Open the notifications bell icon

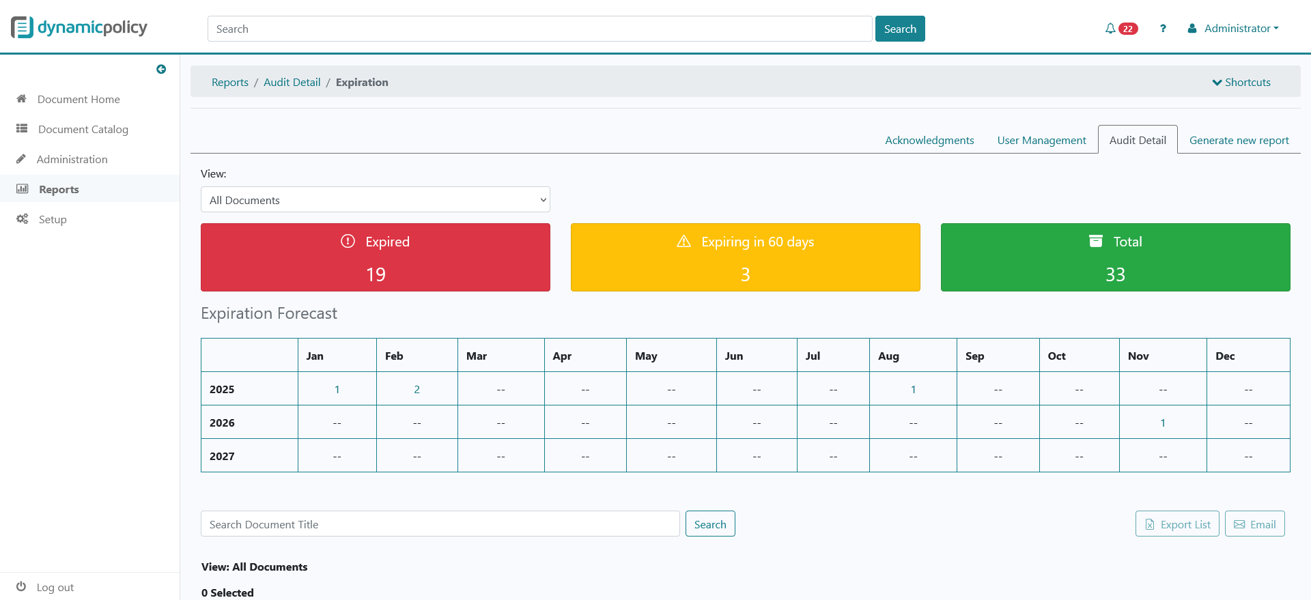coord(1110,29)
